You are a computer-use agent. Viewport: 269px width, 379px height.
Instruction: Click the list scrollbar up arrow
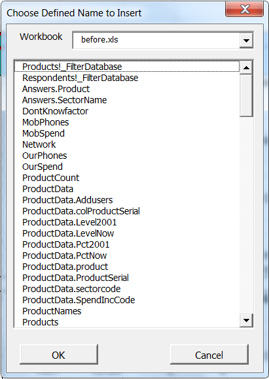point(246,67)
